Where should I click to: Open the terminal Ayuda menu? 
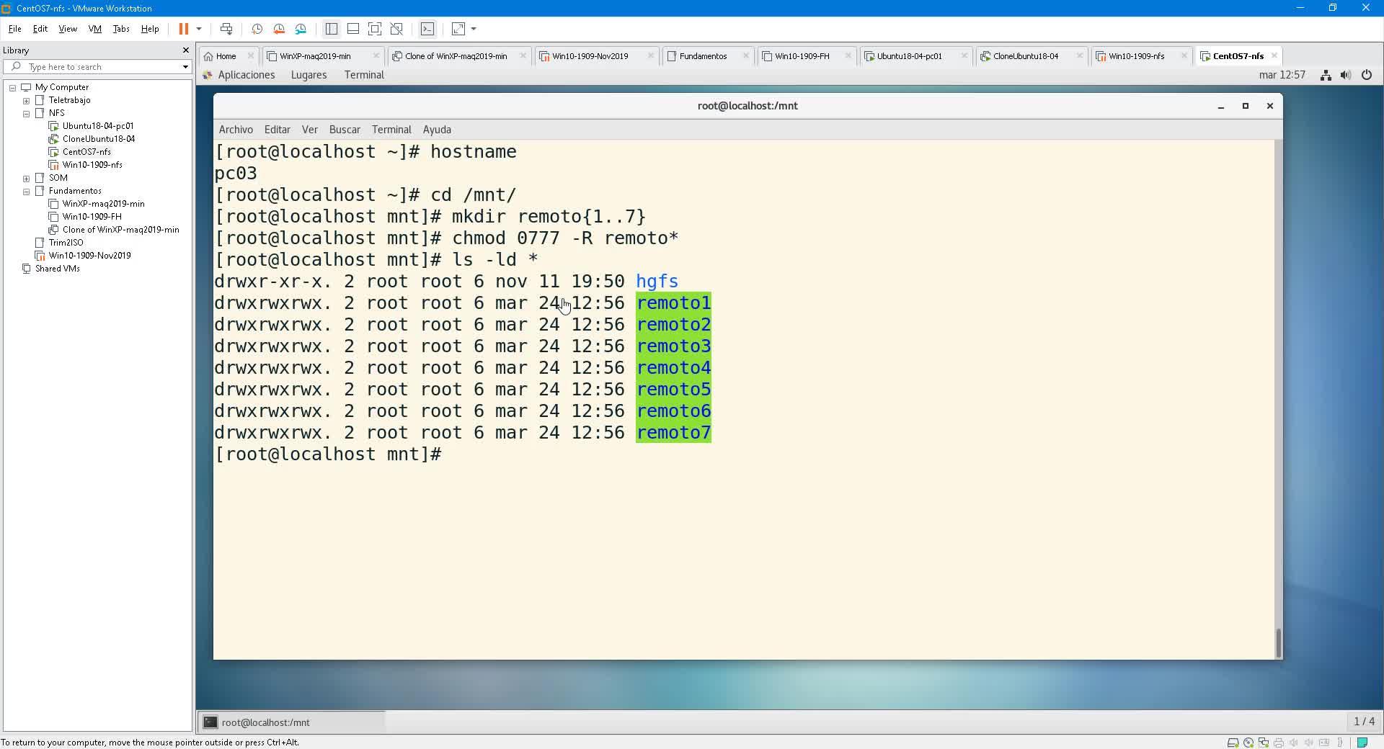pos(437,130)
